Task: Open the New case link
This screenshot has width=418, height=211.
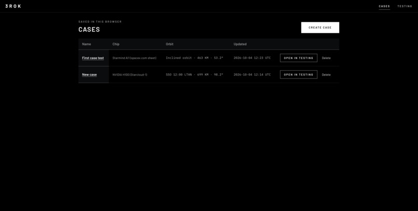Action: point(89,74)
